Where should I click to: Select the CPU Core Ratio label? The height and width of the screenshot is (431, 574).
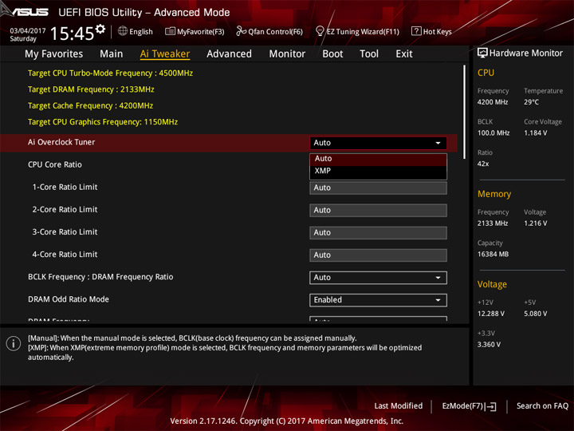[x=55, y=164]
